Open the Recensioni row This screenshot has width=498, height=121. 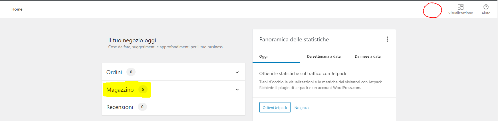[174, 107]
